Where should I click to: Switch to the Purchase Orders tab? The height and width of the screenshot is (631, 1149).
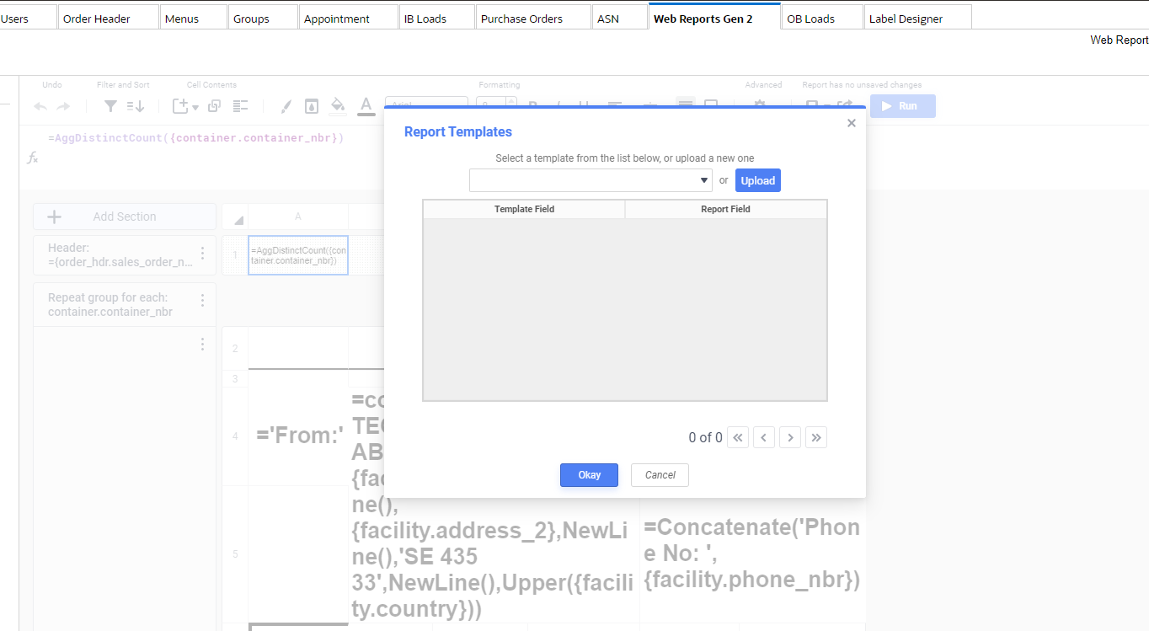click(x=532, y=18)
